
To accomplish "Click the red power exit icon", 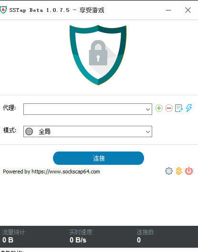I will (x=189, y=171).
